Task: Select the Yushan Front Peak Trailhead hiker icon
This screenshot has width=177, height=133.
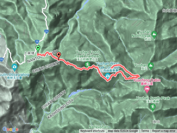Action: pos(87,65)
